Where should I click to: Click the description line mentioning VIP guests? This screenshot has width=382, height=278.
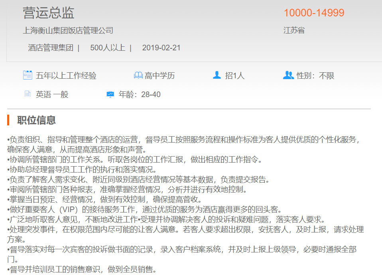tap(144, 209)
